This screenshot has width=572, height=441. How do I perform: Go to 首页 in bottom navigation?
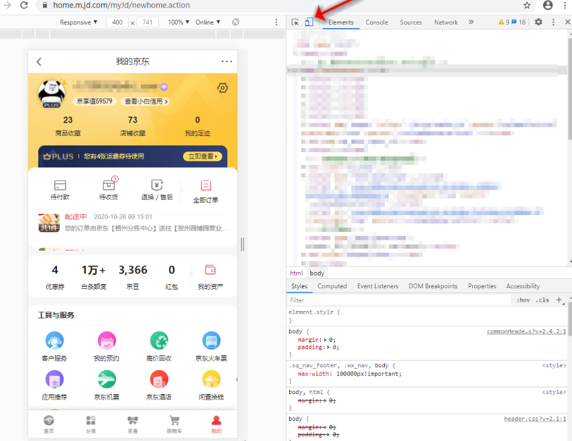click(x=49, y=424)
